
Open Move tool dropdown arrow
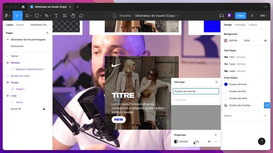20,16
